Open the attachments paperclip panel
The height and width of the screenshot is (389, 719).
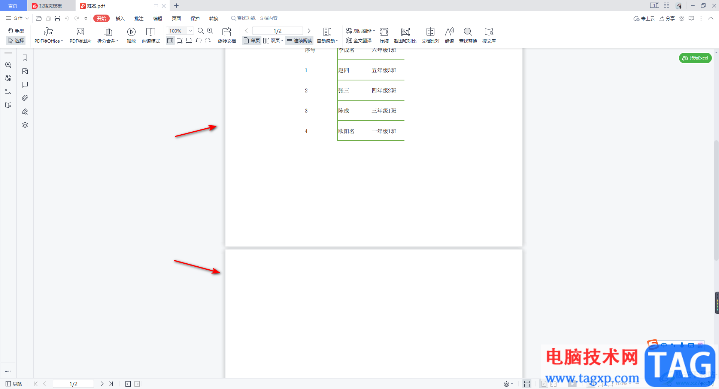click(x=25, y=98)
